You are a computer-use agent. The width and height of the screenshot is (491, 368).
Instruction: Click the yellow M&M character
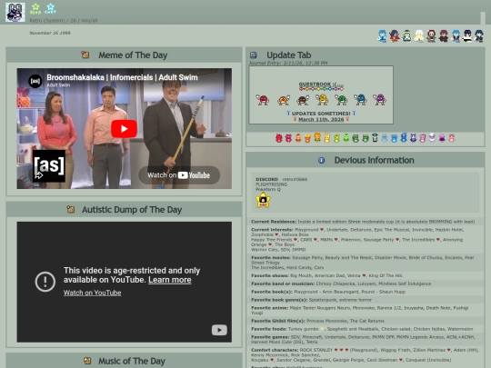point(322,99)
